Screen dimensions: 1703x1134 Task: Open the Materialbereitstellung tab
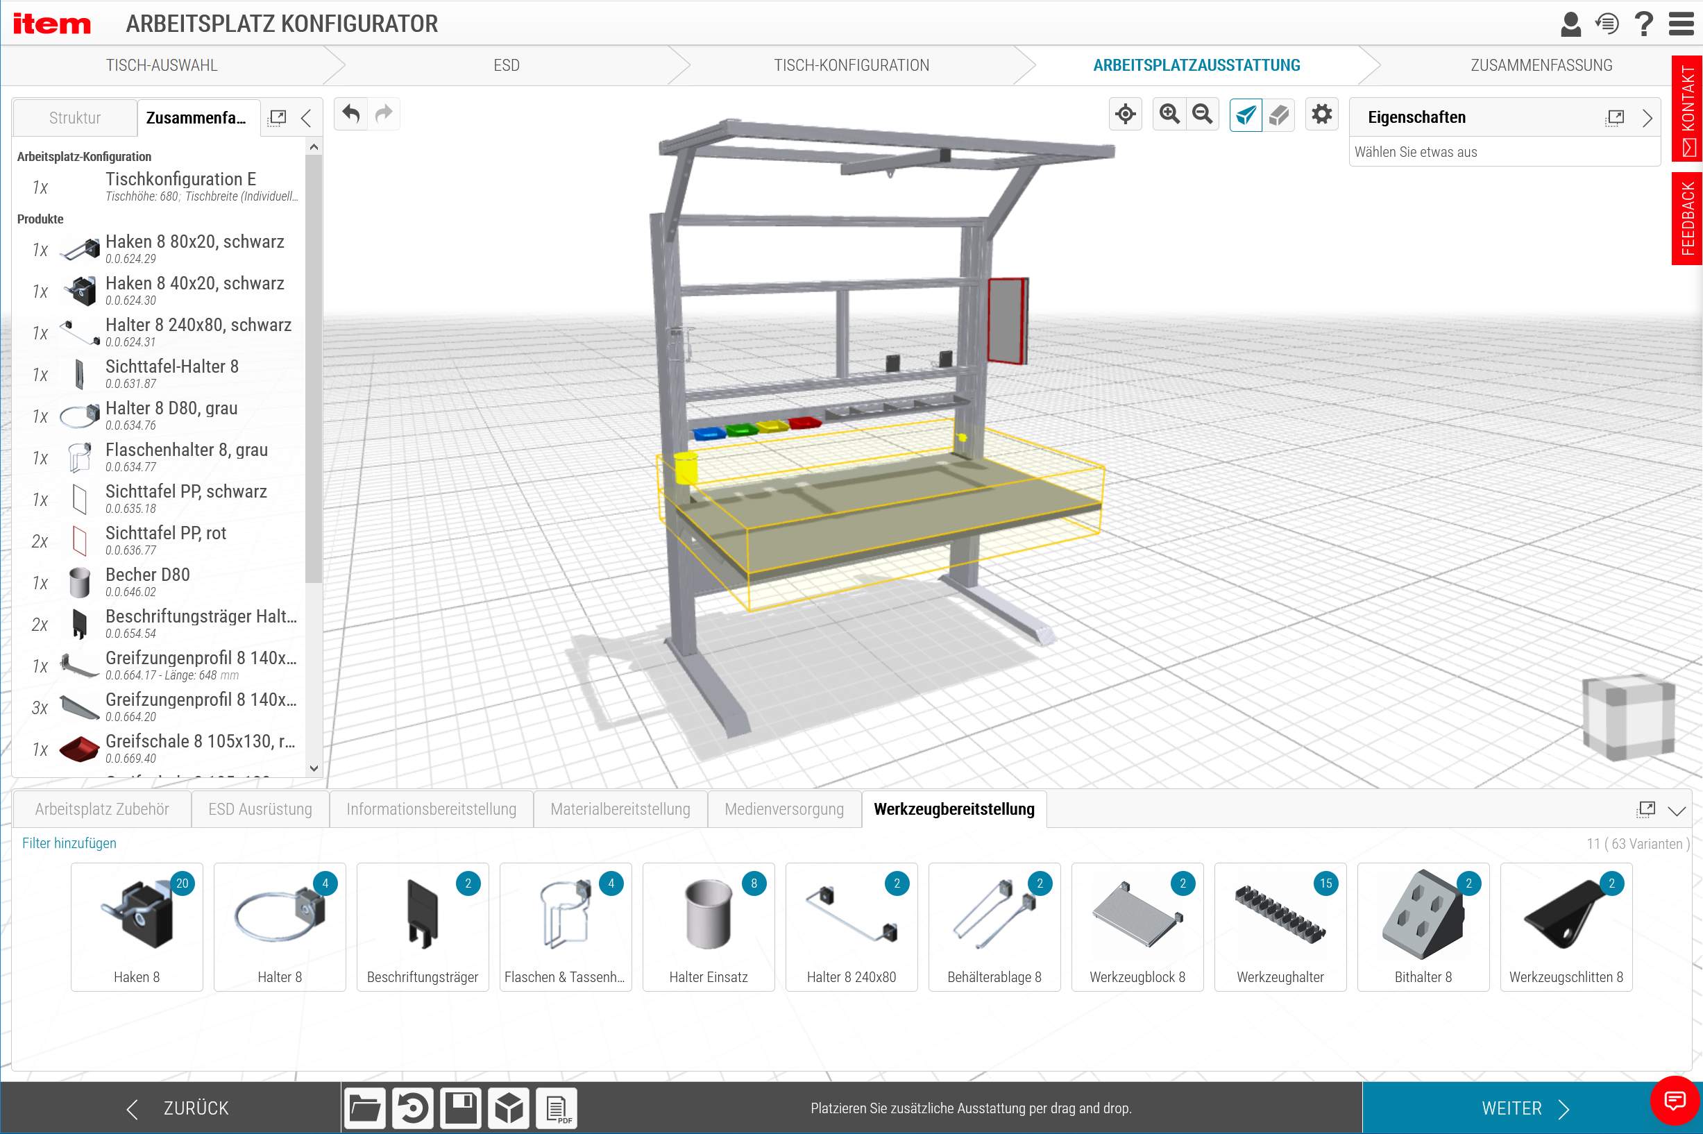[620, 809]
